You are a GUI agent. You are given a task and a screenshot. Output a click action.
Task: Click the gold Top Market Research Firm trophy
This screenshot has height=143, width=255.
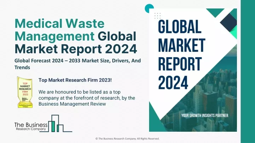[x=25, y=92]
